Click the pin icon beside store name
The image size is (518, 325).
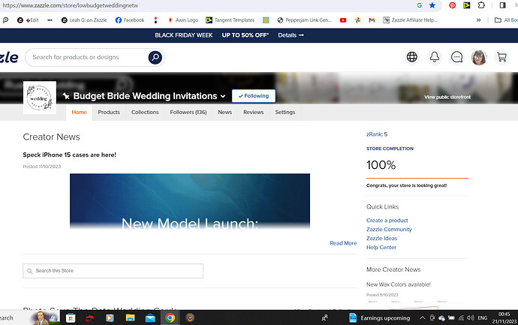(66, 96)
